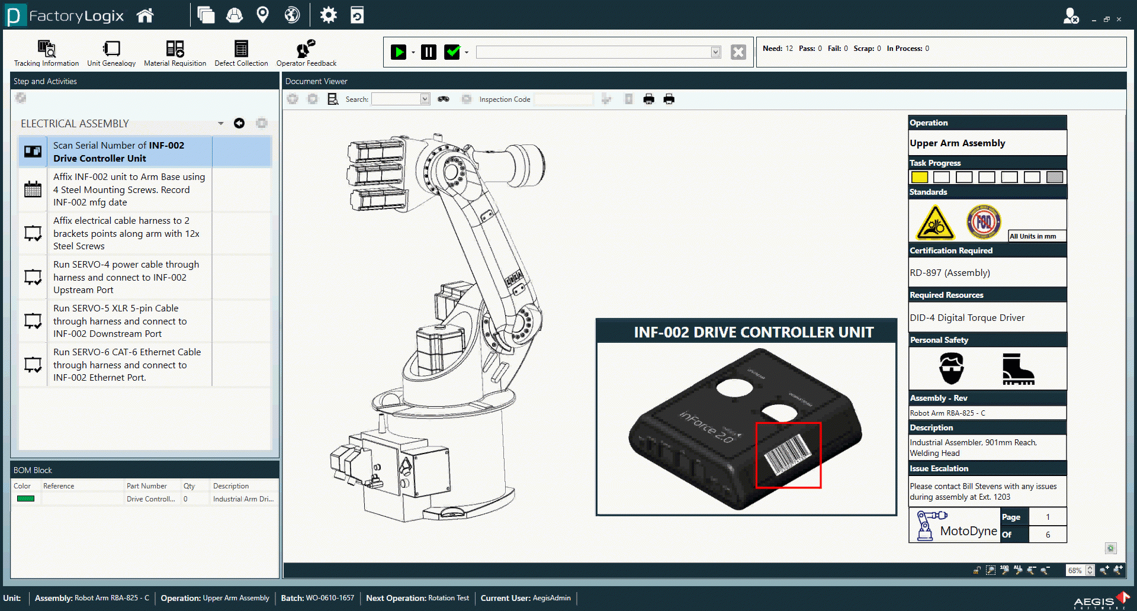Click the double-plus zoom in icon

[1118, 570]
